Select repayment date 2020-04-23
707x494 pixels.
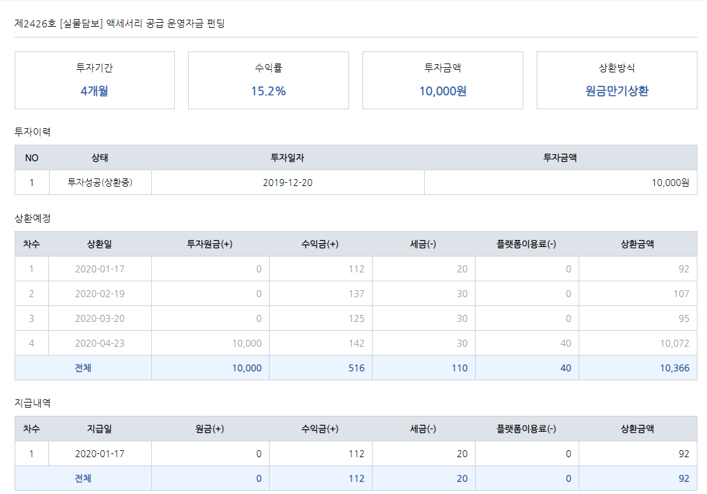[100, 343]
